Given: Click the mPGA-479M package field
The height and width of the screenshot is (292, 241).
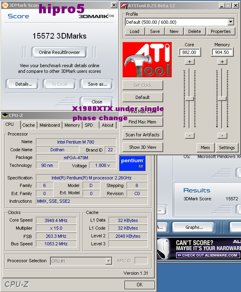Looking at the screenshot, I should click(76, 158).
